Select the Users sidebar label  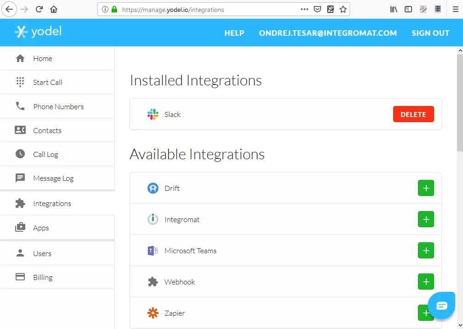[x=42, y=253]
